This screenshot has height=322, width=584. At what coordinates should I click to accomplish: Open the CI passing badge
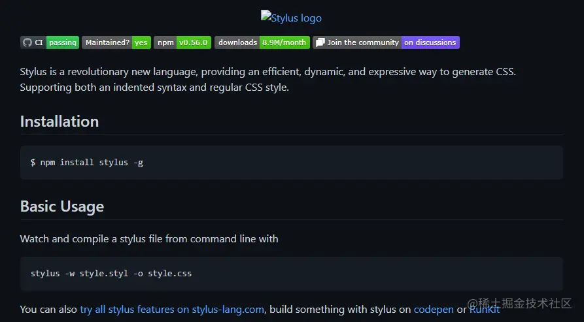[50, 42]
